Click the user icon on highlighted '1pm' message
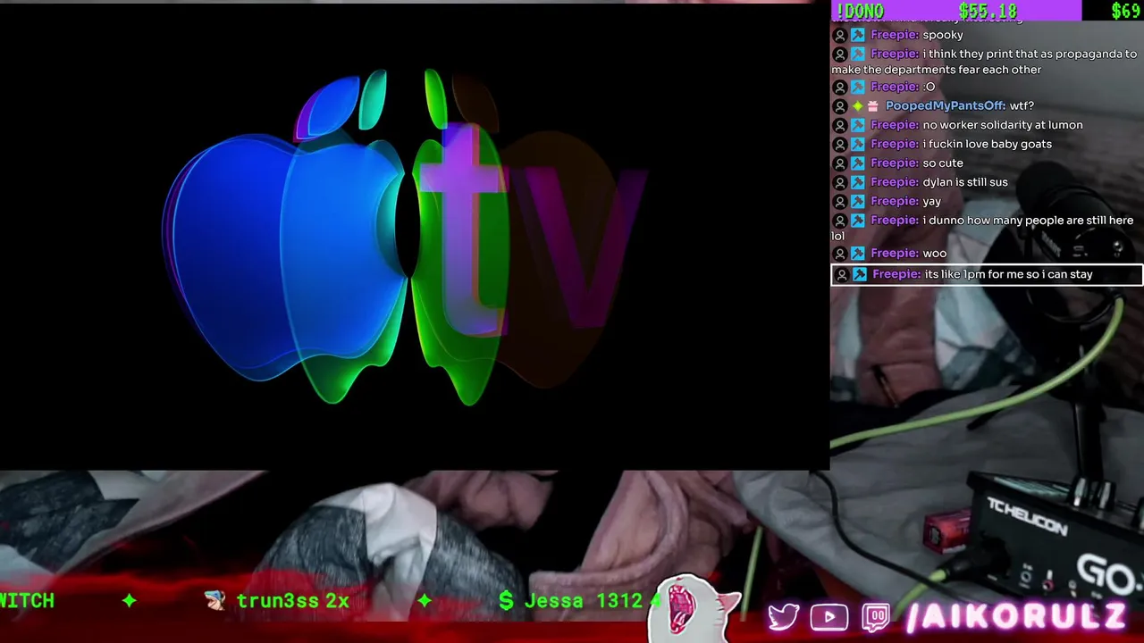Viewport: 1144px width, 643px height. (842, 274)
